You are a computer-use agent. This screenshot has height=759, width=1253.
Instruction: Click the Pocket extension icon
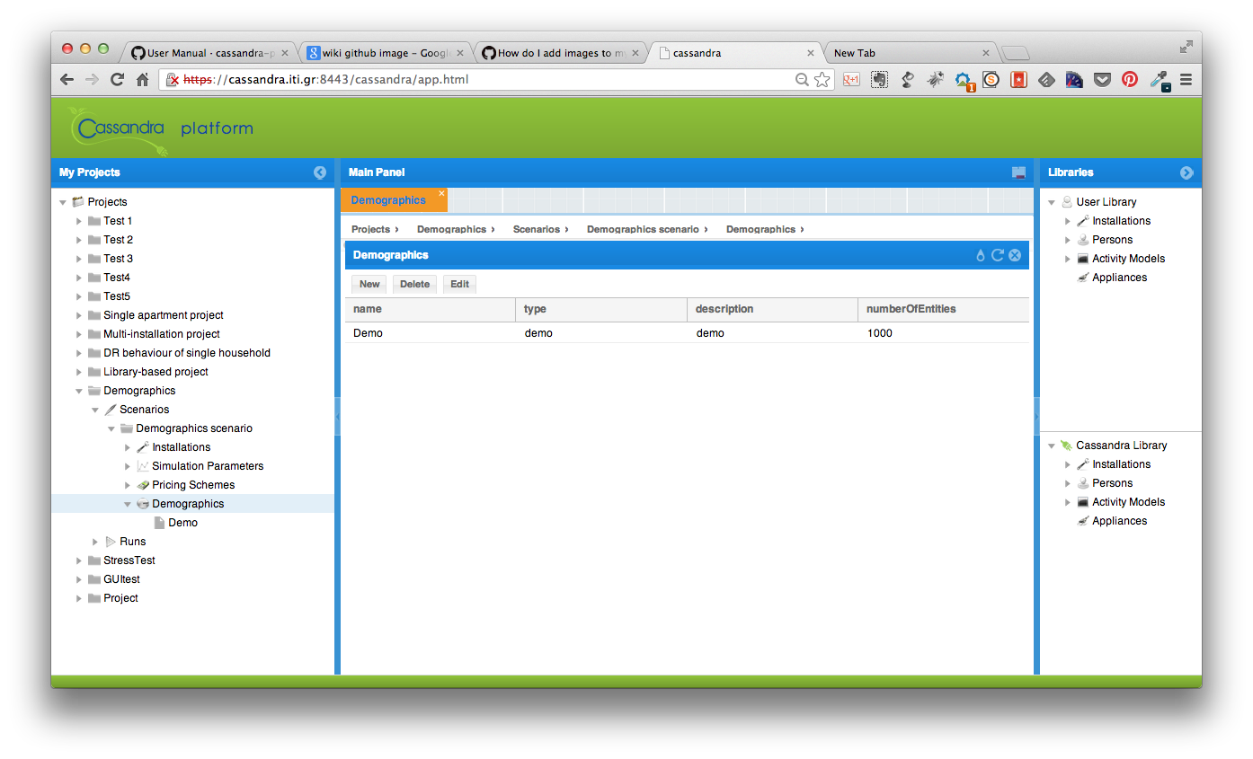pos(1102,80)
